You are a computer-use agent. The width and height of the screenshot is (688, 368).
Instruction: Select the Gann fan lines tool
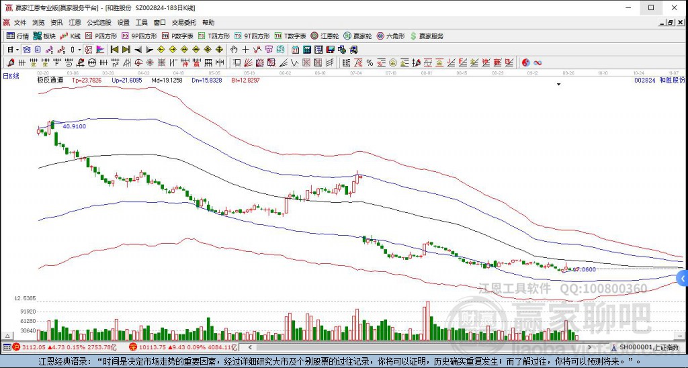[x=248, y=63]
